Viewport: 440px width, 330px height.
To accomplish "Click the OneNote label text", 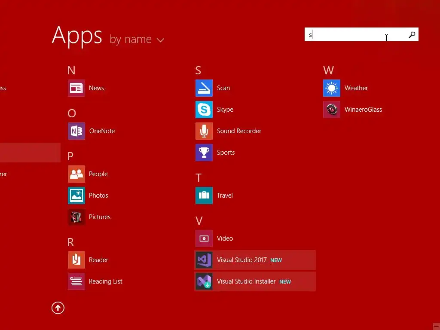I will (102, 131).
